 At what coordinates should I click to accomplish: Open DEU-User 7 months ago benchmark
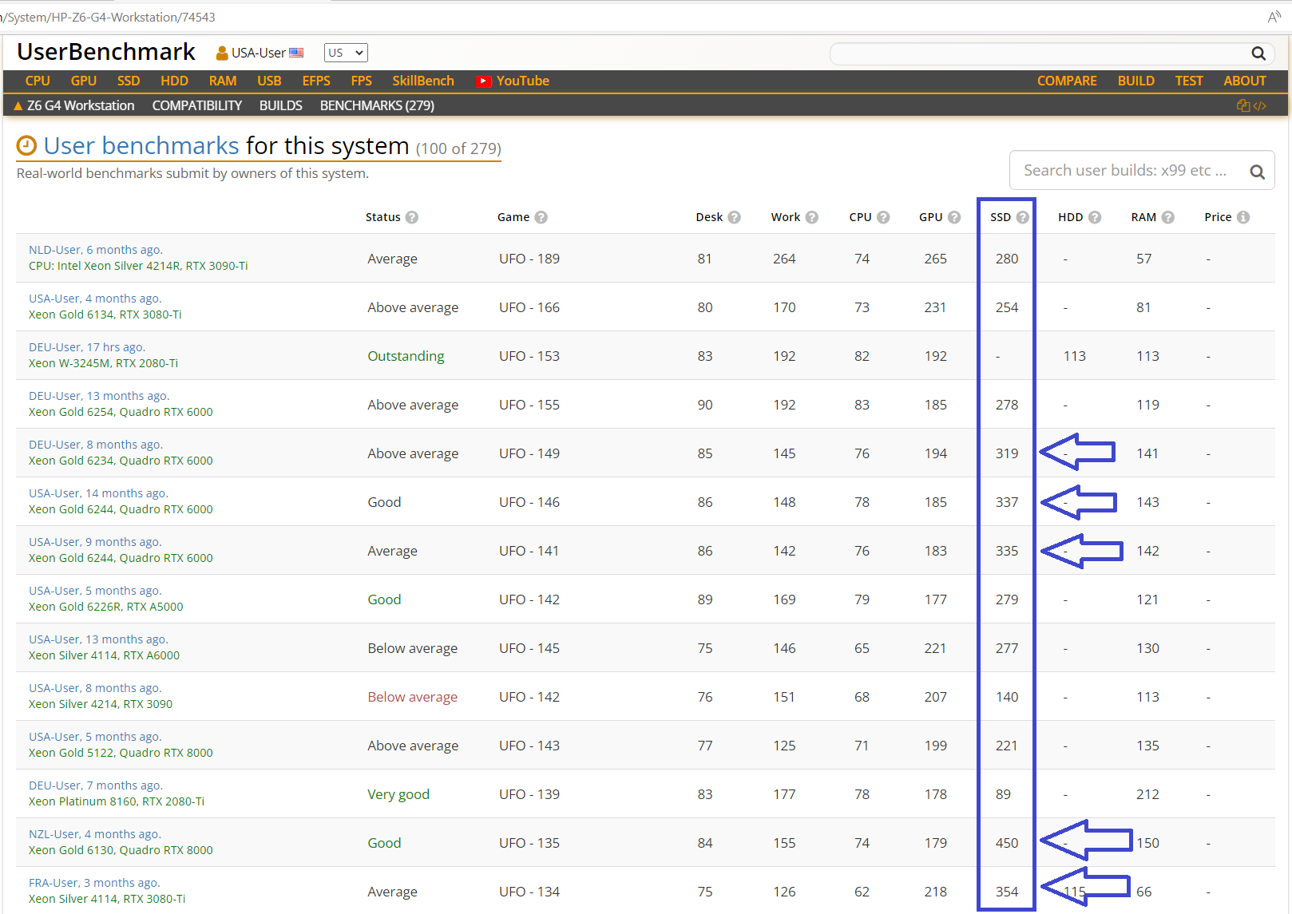click(x=96, y=785)
